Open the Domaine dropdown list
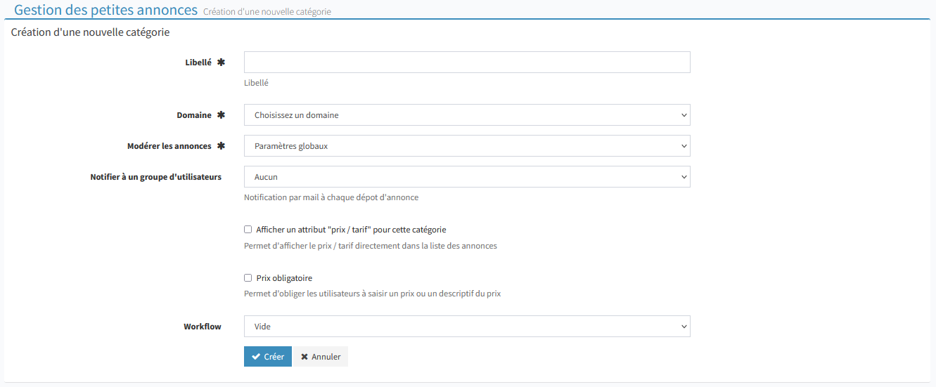 (466, 115)
